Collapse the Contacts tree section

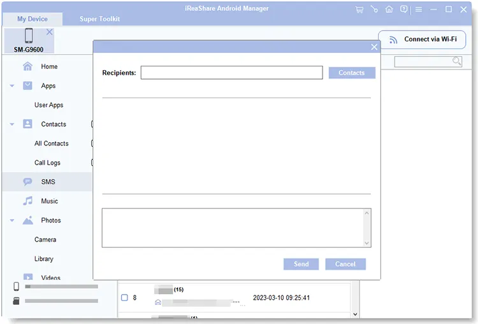(x=12, y=124)
